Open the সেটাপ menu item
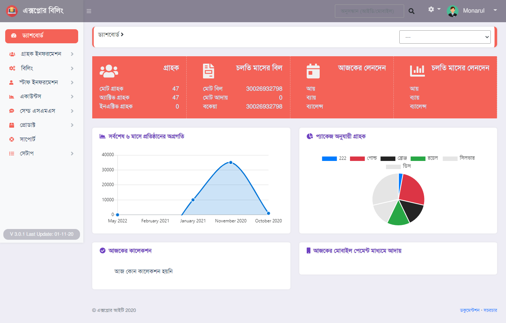The height and width of the screenshot is (323, 506). coord(41,154)
